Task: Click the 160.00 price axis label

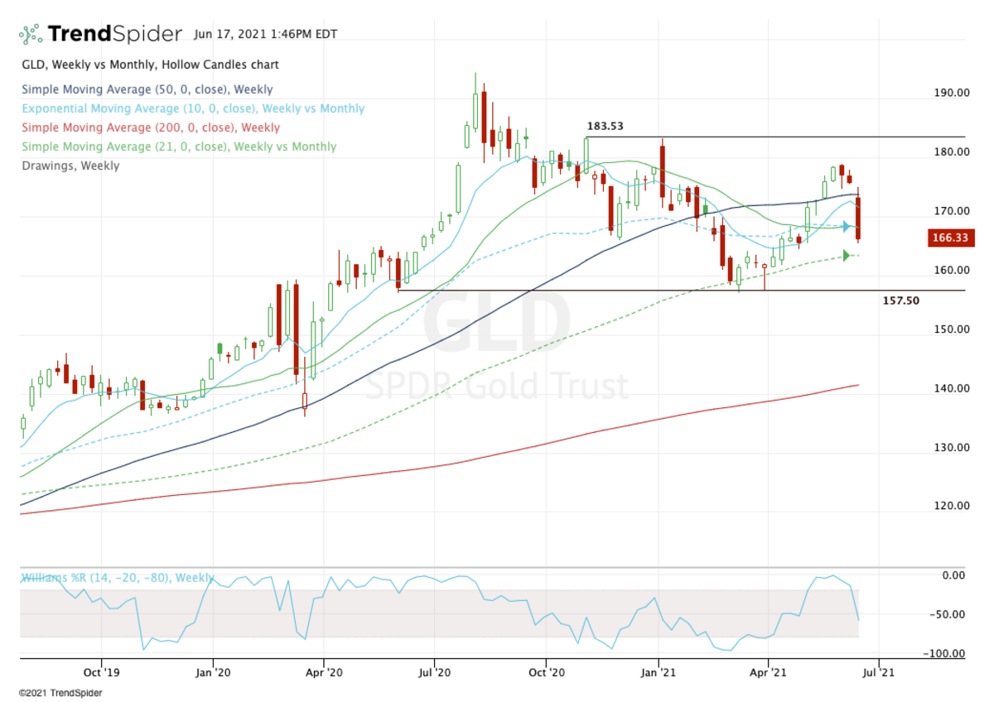Action: tap(951, 271)
